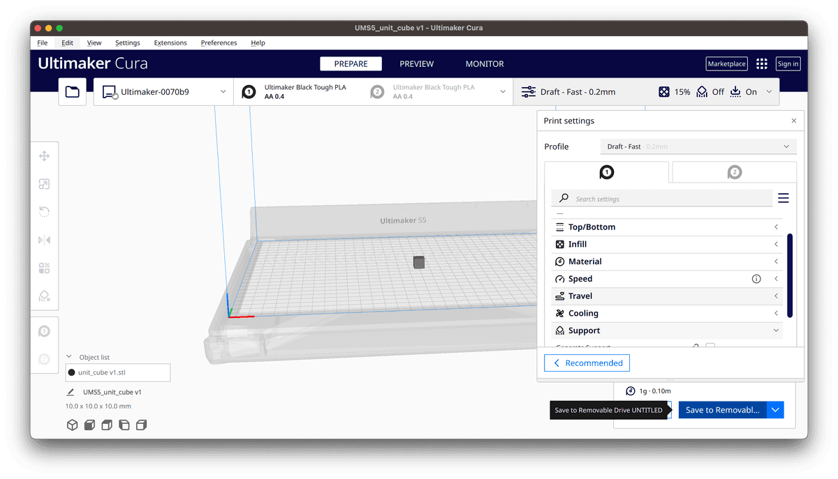Open the Profile Draft - Fast dropdown
This screenshot has width=838, height=479.
point(698,146)
